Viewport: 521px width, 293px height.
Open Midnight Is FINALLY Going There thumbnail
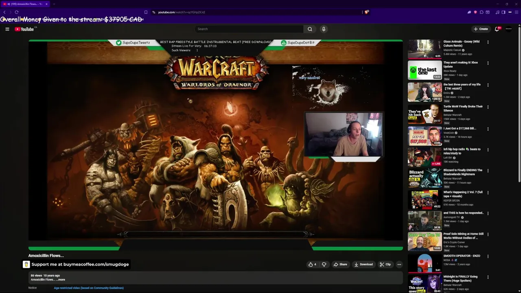click(425, 284)
